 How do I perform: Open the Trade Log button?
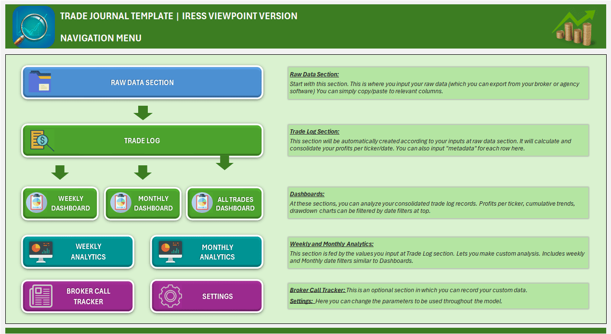(143, 141)
